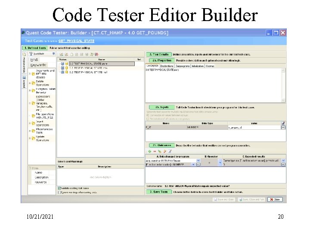This screenshot has width=310, height=232.
Task: Click first icon in test case toolbar
Action: click(x=62, y=54)
